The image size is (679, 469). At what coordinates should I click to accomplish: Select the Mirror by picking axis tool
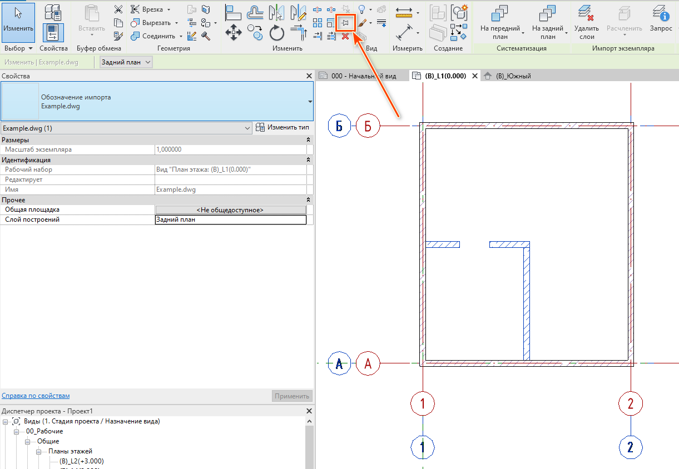277,12
